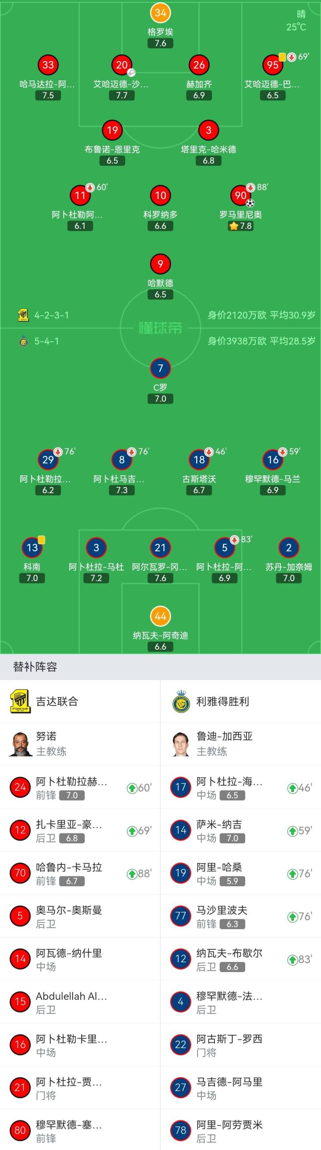Open substitute 奥马尔-奥斯曼 number 5 row
321x1150 pixels.
(x=80, y=916)
